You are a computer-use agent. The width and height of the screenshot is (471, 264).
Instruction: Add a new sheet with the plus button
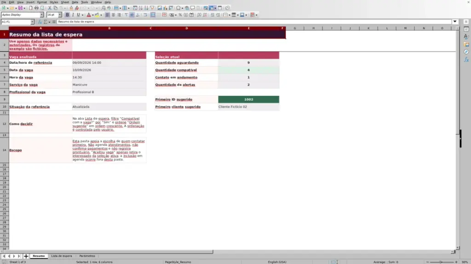coord(26,256)
